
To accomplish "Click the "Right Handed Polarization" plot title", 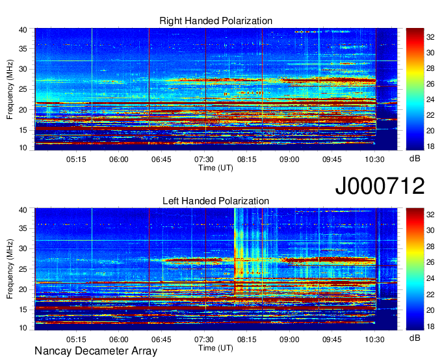I will [216, 21].
